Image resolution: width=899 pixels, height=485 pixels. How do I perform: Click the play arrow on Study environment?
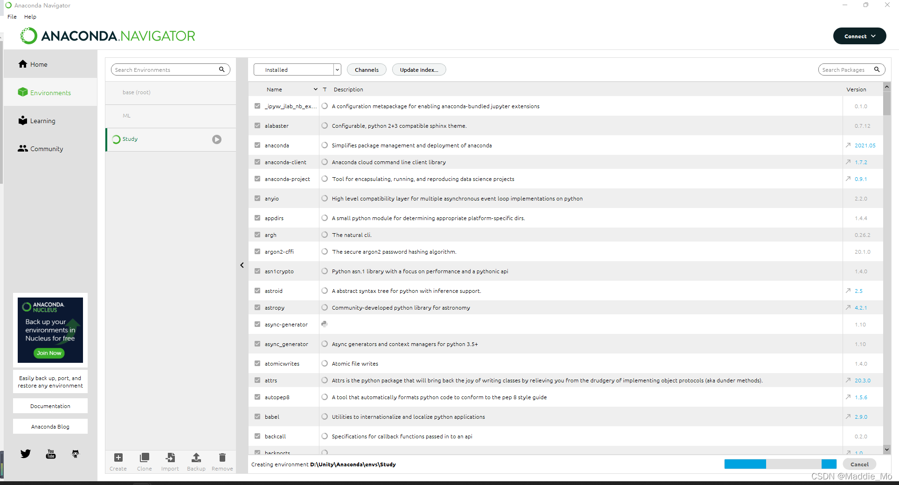tap(217, 139)
